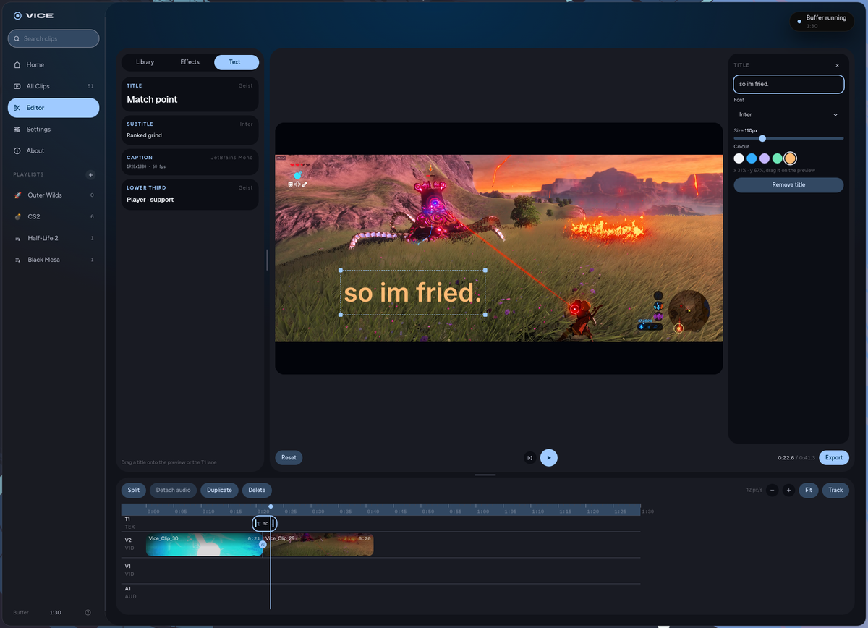The width and height of the screenshot is (868, 628).
Task: Open the Black Mesa playlist
Action: tap(54, 260)
